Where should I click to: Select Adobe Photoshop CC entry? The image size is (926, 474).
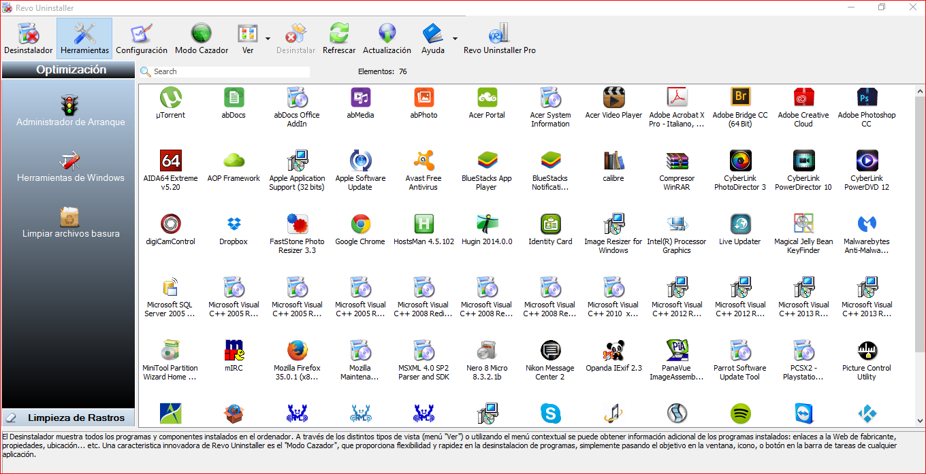click(867, 107)
